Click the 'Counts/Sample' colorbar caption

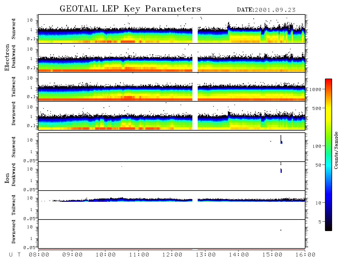336,150
